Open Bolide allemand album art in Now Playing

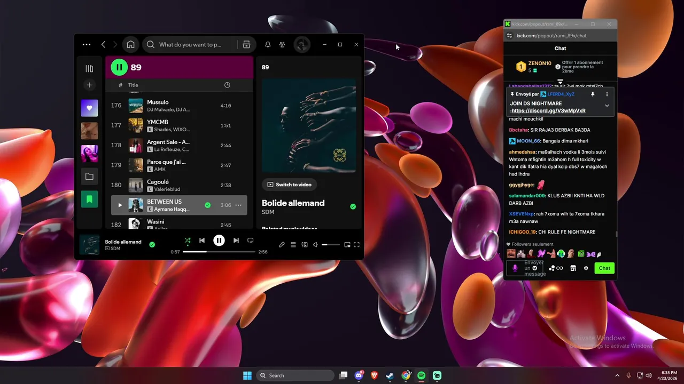309,125
